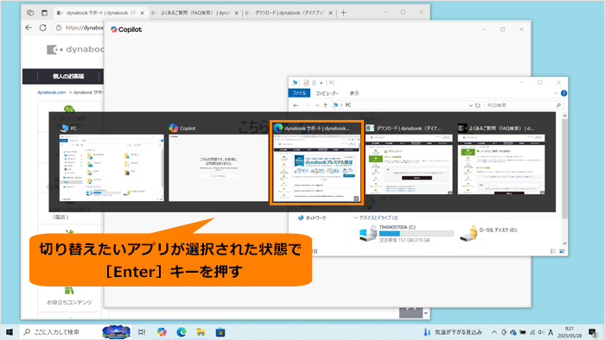Image resolution: width=605 pixels, height=340 pixels.
Task: Expand the Explorer ribbon chevron
Action: (556, 93)
